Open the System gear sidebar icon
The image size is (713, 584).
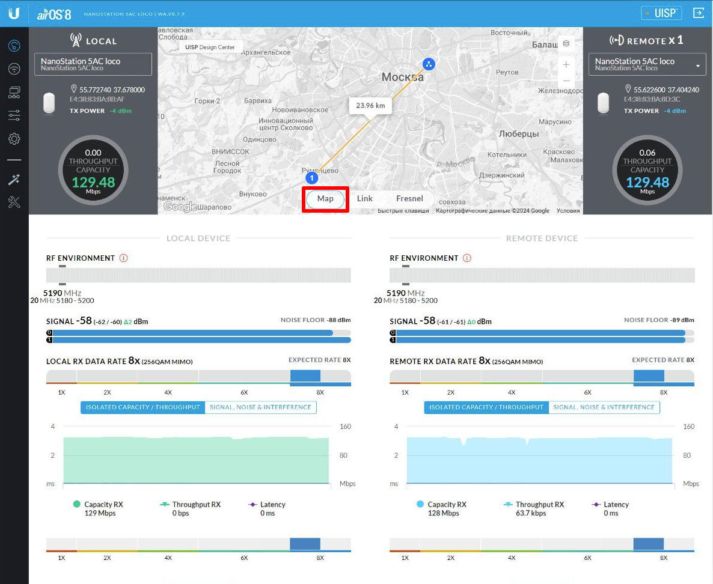pos(14,139)
